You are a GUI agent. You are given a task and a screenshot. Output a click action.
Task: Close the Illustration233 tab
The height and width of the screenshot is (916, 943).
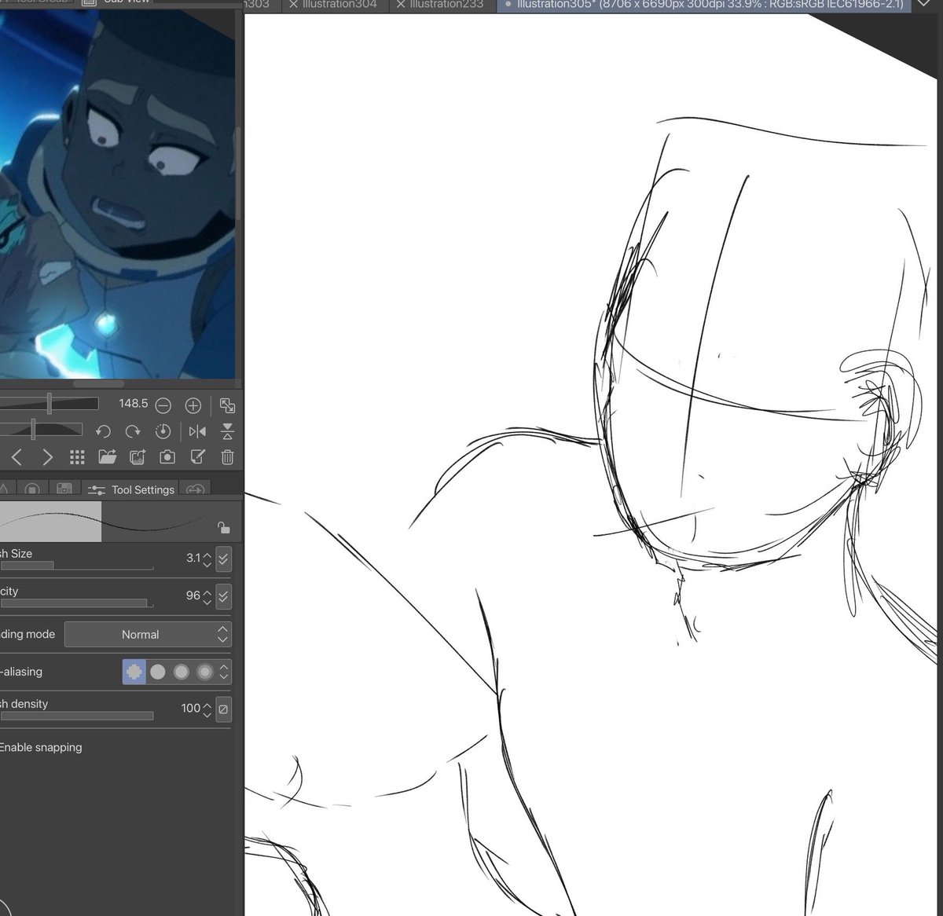coord(401,5)
